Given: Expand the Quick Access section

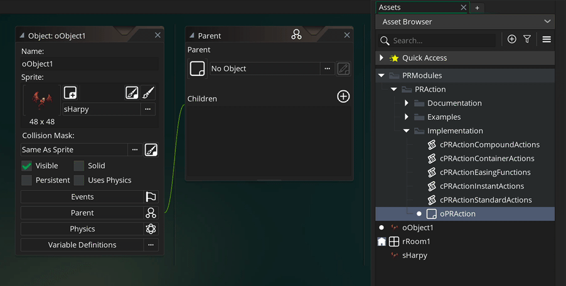Looking at the screenshot, I should 382,58.
